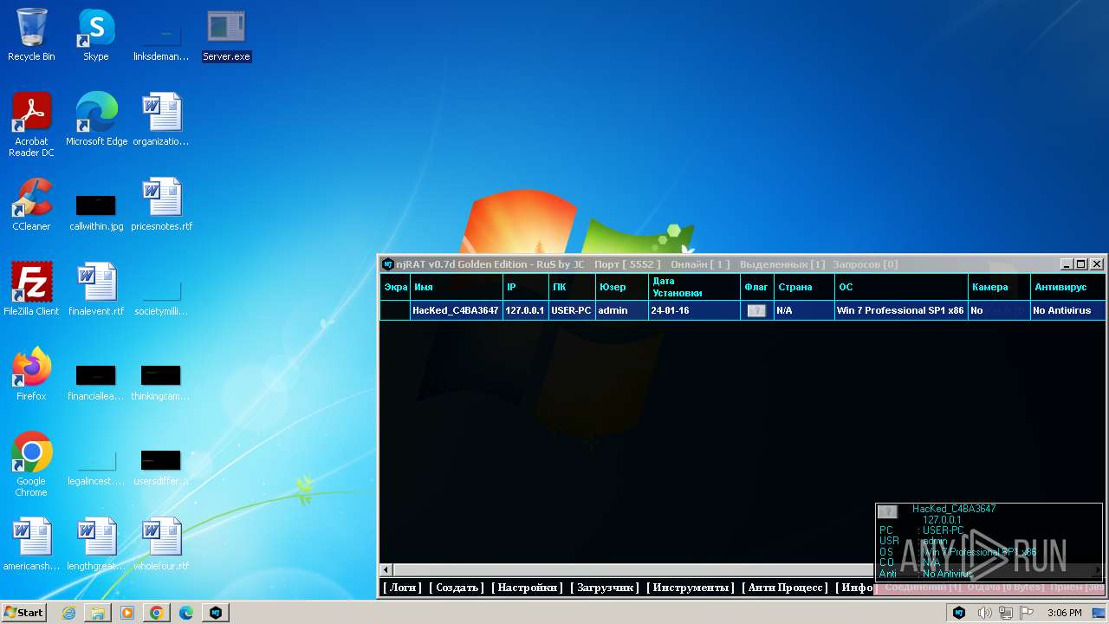The height and width of the screenshot is (624, 1109).
Task: Click the njRAT icon in the system tray
Action: point(959,613)
